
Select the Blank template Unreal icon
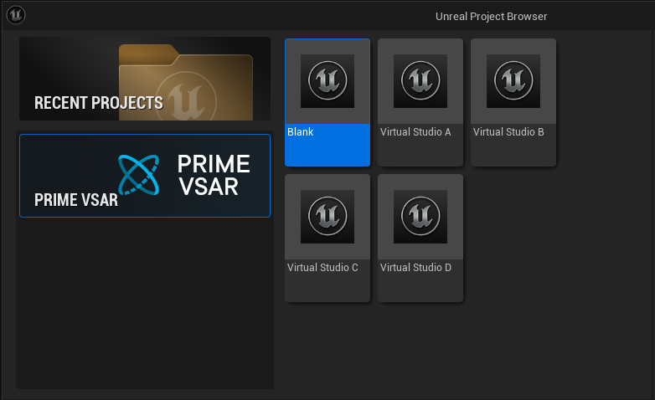tap(327, 81)
